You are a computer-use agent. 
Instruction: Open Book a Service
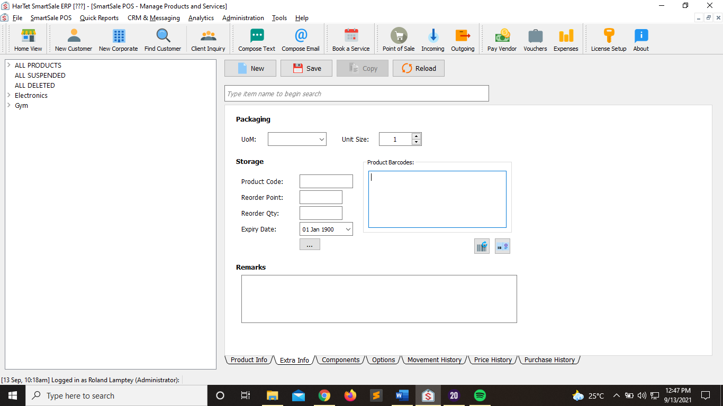click(x=351, y=40)
